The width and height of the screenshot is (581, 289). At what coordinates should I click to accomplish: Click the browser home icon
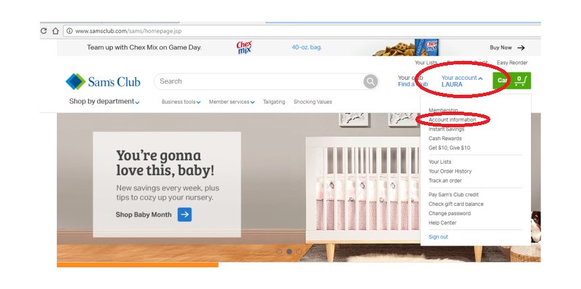[x=55, y=31]
